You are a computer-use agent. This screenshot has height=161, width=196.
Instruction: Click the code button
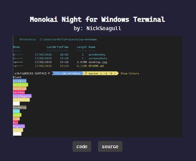[82, 146]
